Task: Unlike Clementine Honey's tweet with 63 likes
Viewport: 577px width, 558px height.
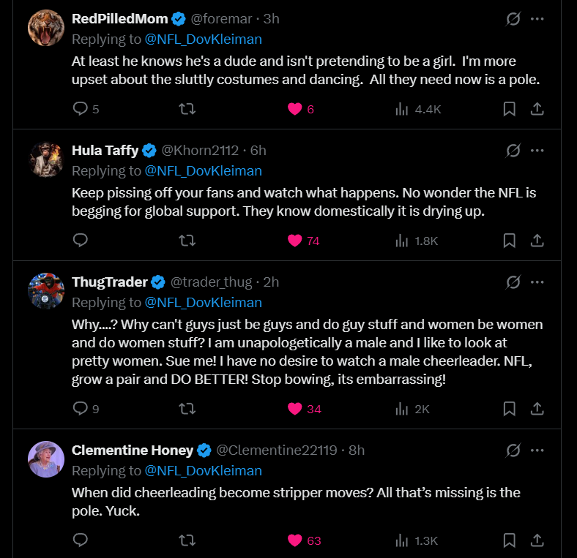Action: 295,540
